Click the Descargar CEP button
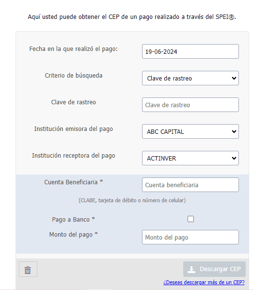 click(214, 269)
